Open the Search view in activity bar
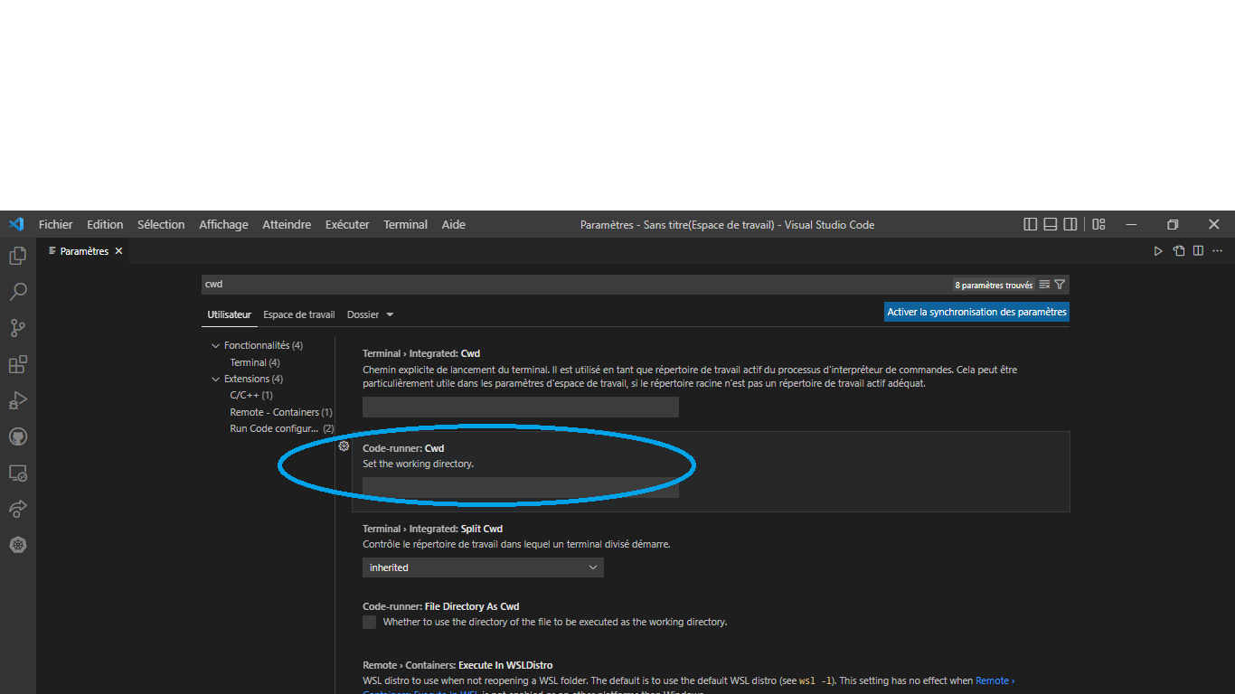This screenshot has height=694, width=1235. [17, 292]
